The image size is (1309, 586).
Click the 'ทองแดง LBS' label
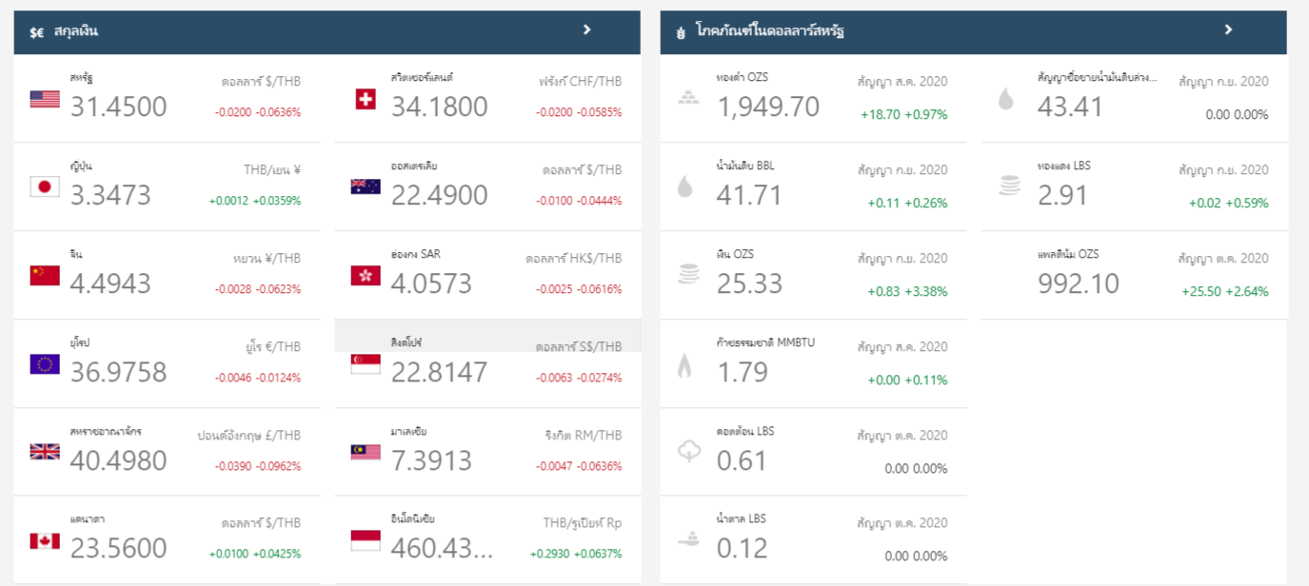tap(1063, 166)
